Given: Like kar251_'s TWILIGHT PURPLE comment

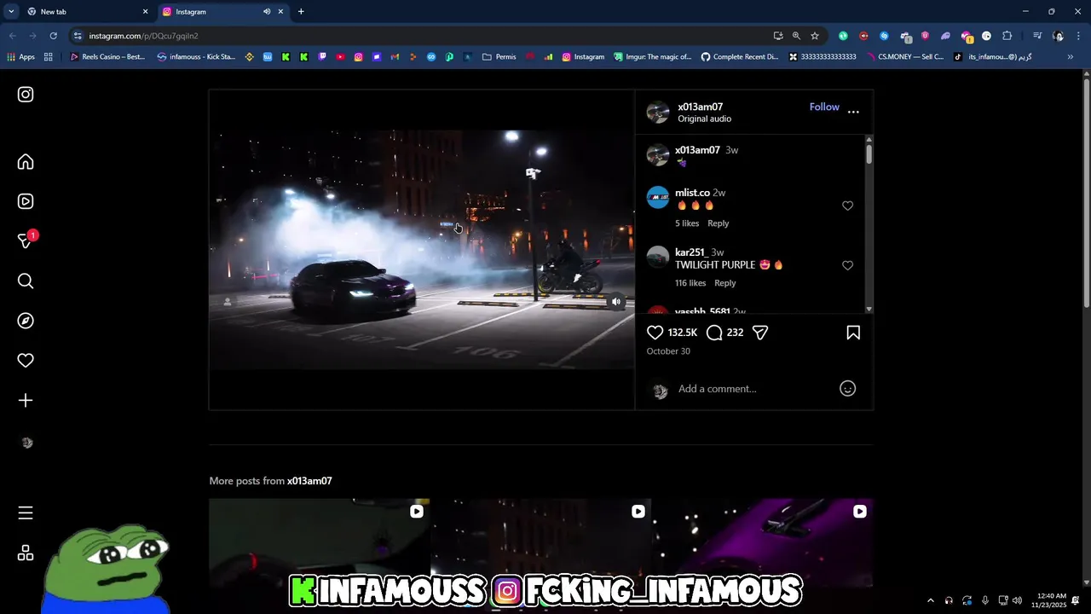Looking at the screenshot, I should 847,265.
